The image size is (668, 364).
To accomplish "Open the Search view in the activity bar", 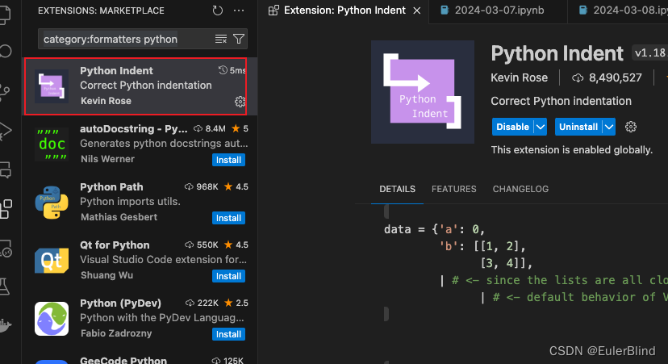I will point(6,52).
